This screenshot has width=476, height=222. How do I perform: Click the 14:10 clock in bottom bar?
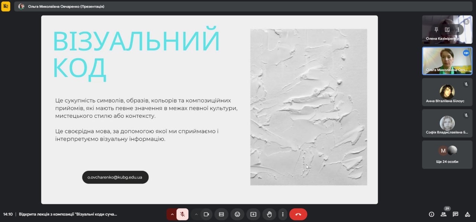(x=8, y=214)
